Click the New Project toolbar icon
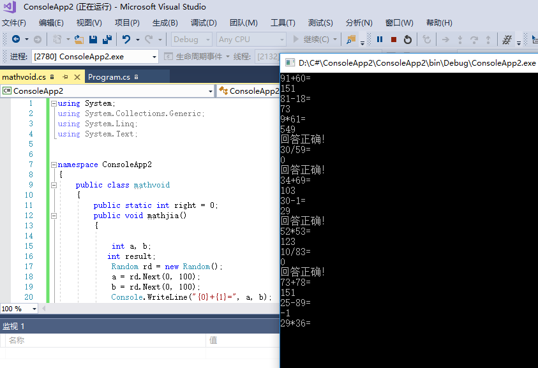Image resolution: width=538 pixels, height=368 pixels. (57, 40)
